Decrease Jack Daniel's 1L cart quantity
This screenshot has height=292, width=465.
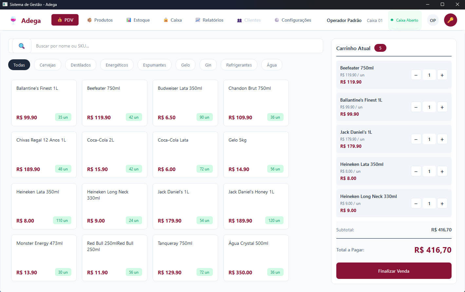click(x=416, y=139)
